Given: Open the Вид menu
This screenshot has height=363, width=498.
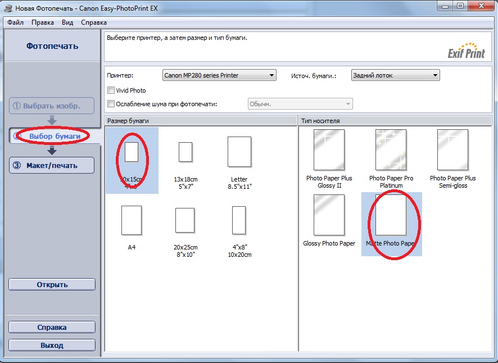Looking at the screenshot, I should pyautogui.click(x=67, y=22).
